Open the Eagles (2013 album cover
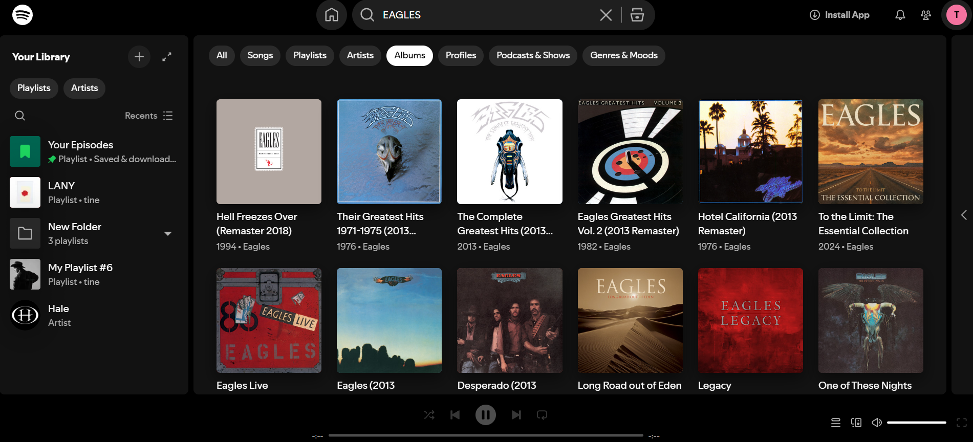 (x=389, y=320)
